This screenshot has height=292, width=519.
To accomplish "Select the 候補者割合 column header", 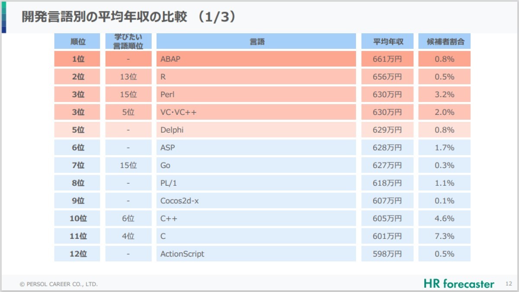I will (445, 41).
